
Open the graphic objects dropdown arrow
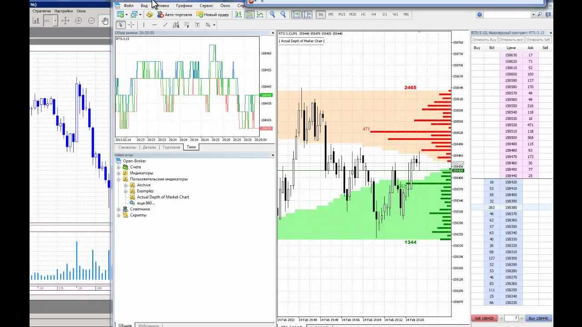click(x=214, y=25)
